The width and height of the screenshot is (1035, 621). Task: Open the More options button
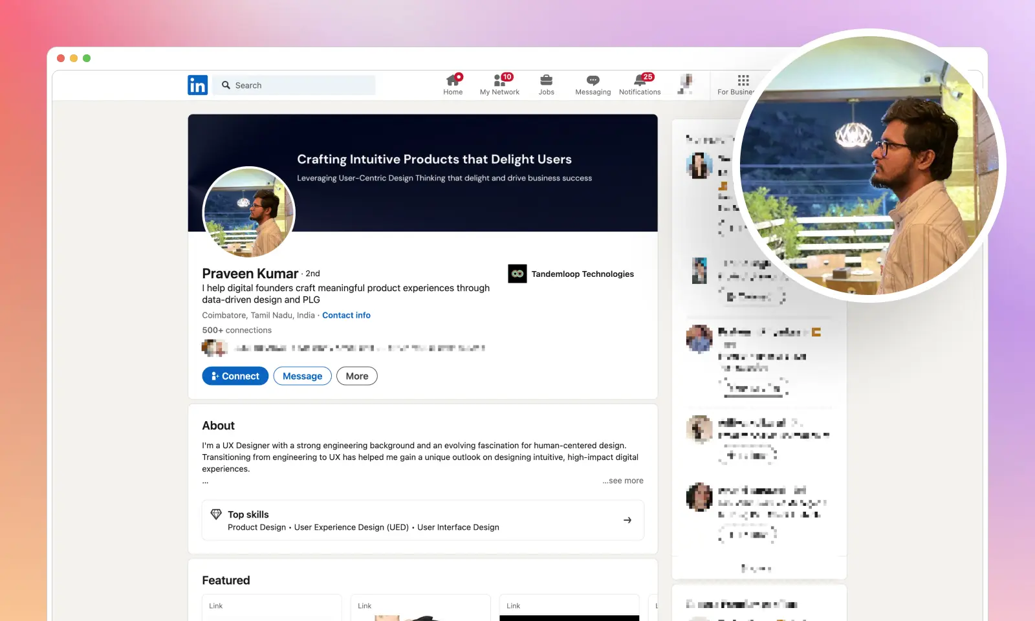coord(357,376)
